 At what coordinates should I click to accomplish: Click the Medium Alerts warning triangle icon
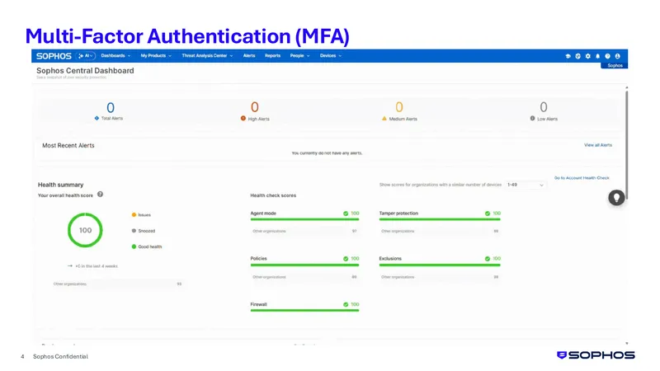[x=384, y=119]
